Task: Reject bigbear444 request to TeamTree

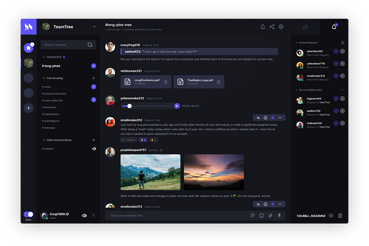Action: (343, 99)
